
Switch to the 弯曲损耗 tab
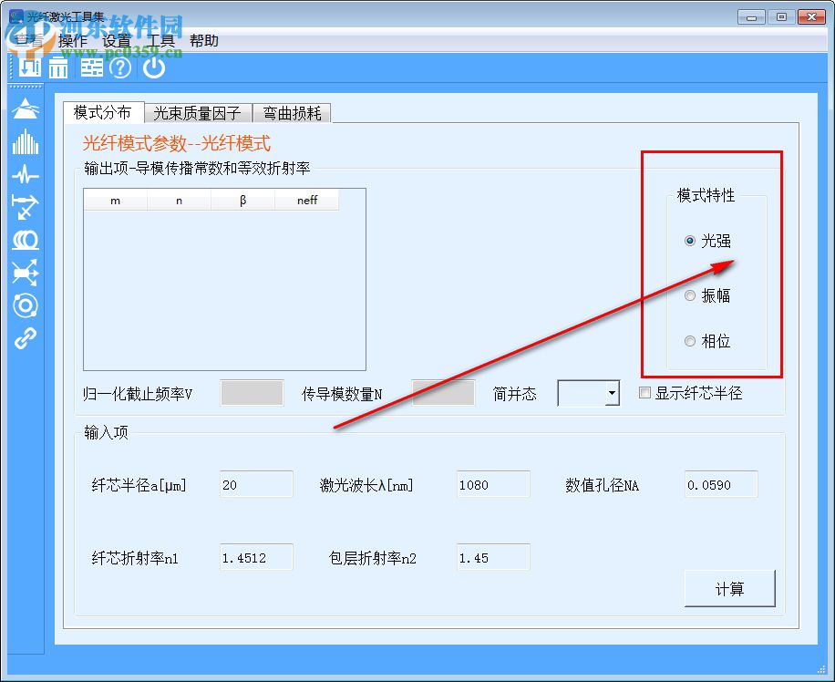pyautogui.click(x=292, y=113)
